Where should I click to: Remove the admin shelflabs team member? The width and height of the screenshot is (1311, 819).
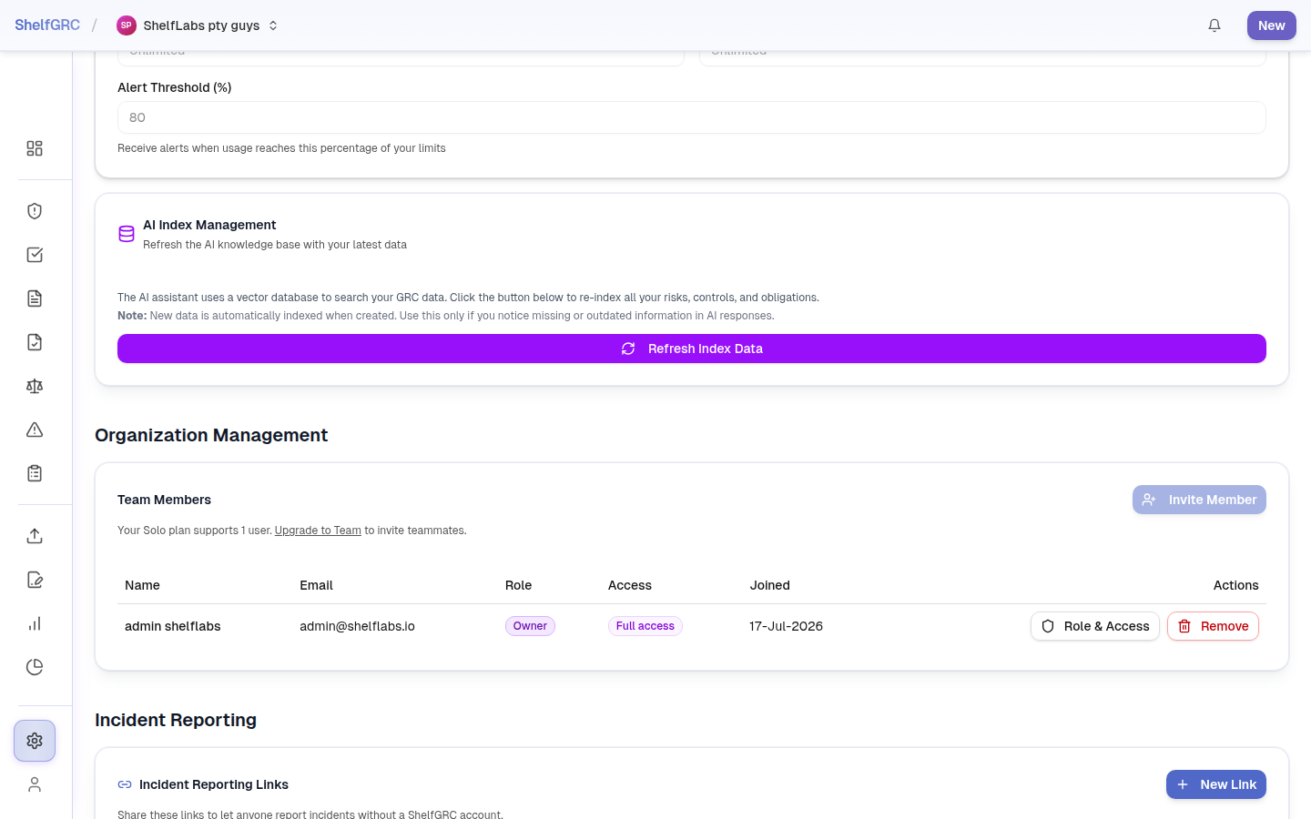[x=1213, y=626]
